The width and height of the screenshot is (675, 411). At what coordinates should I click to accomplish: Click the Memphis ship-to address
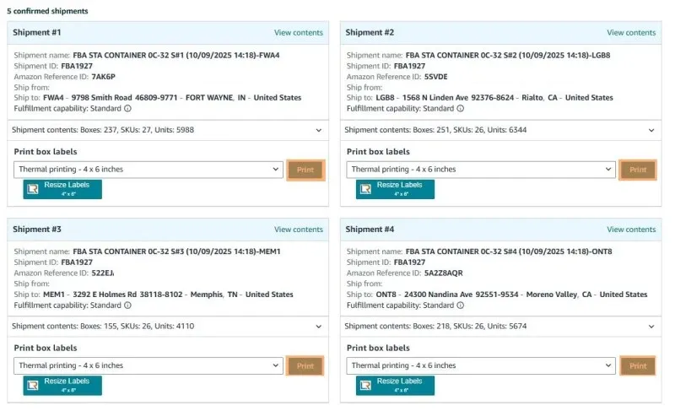(x=168, y=295)
